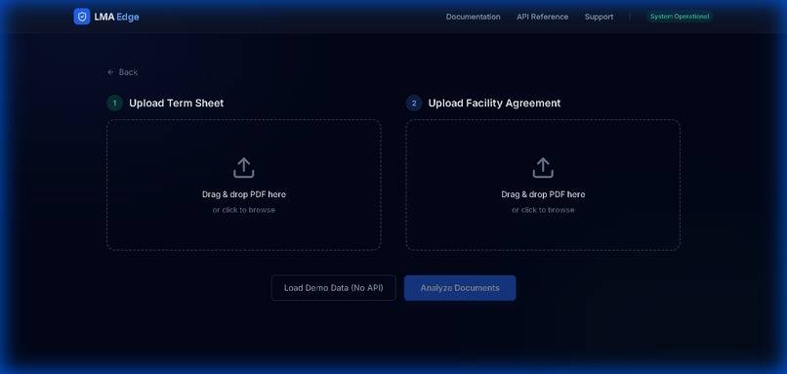
Task: Click the back arrow icon
Action: [110, 72]
